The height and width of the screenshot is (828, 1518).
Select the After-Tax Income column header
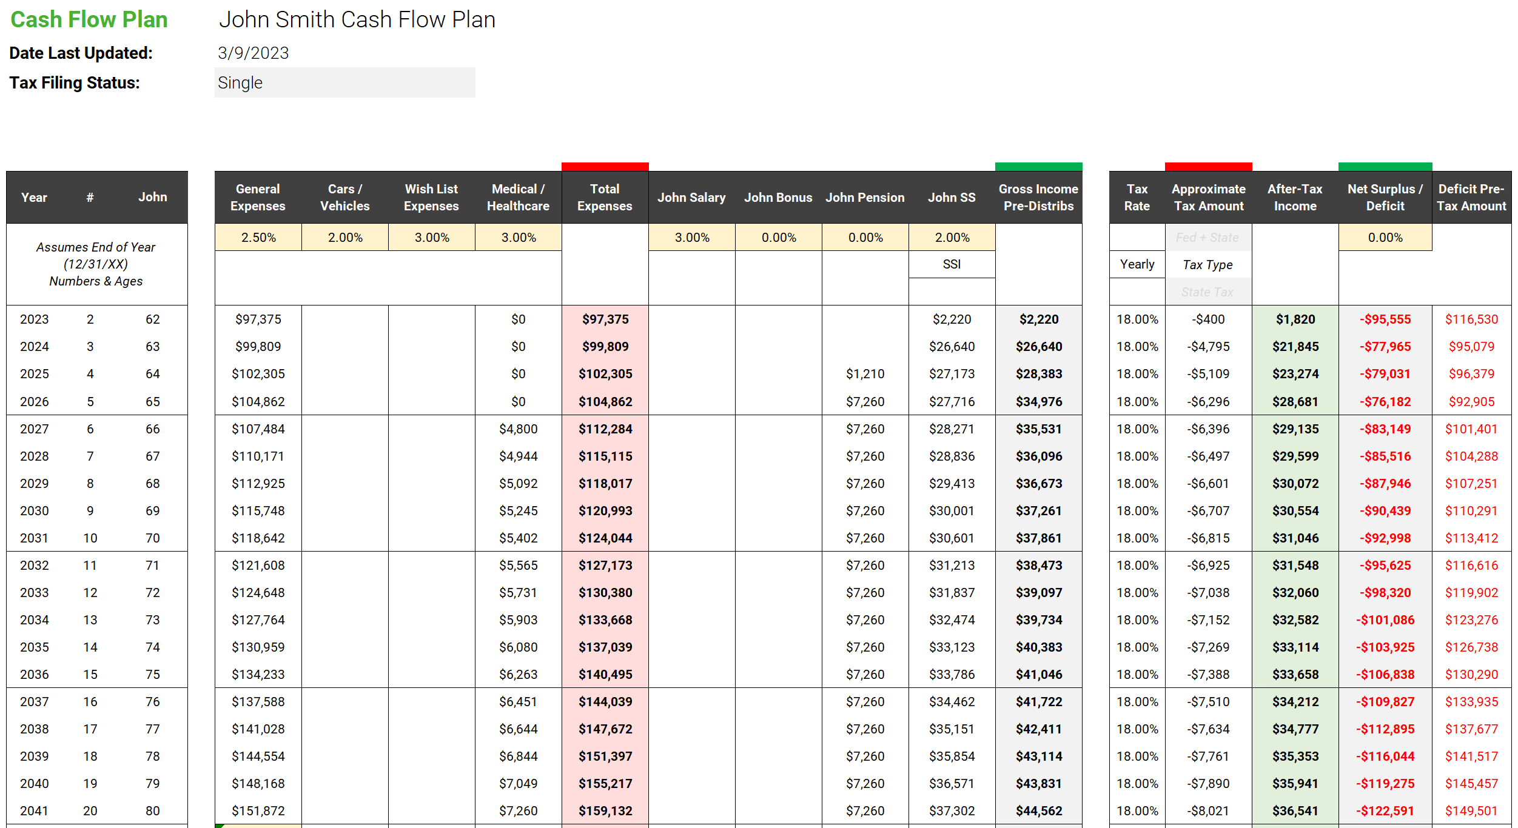(1295, 197)
